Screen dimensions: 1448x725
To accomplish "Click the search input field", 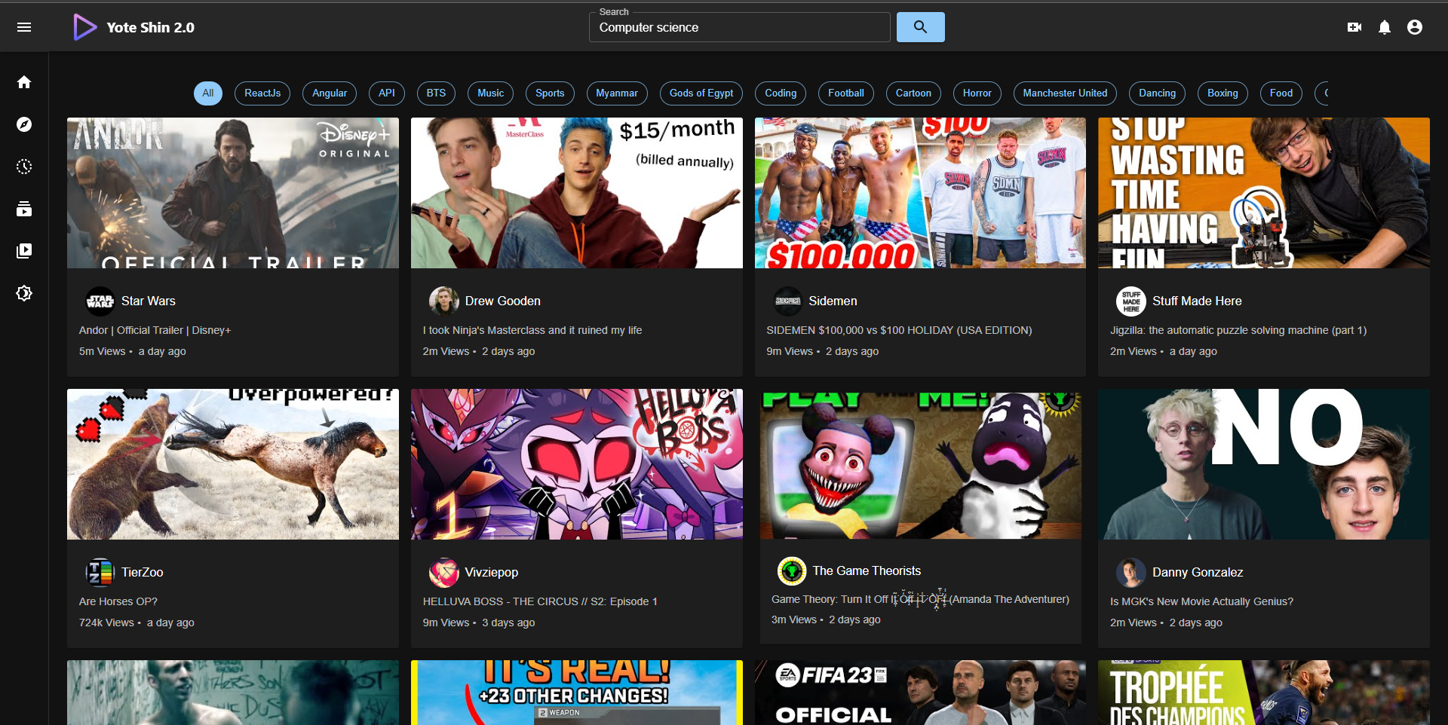I will [739, 27].
